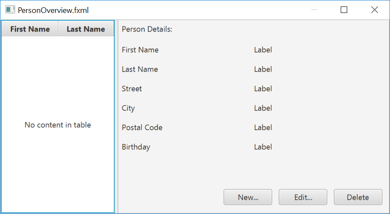Click the City field label
390x214 pixels.
128,108
